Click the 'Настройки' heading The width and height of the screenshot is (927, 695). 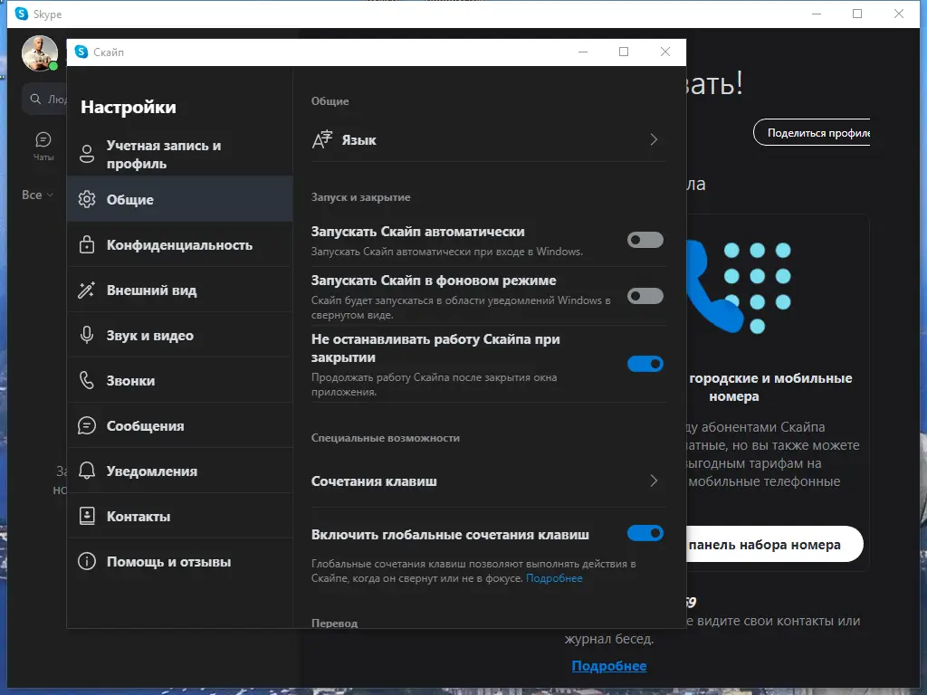tap(129, 107)
